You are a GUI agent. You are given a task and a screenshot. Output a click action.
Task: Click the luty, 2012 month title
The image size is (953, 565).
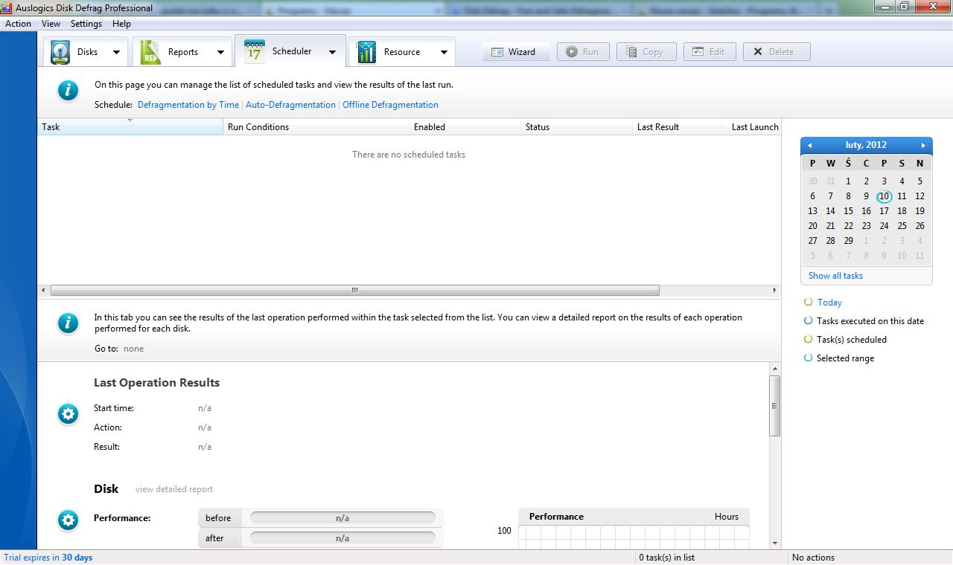(x=866, y=145)
